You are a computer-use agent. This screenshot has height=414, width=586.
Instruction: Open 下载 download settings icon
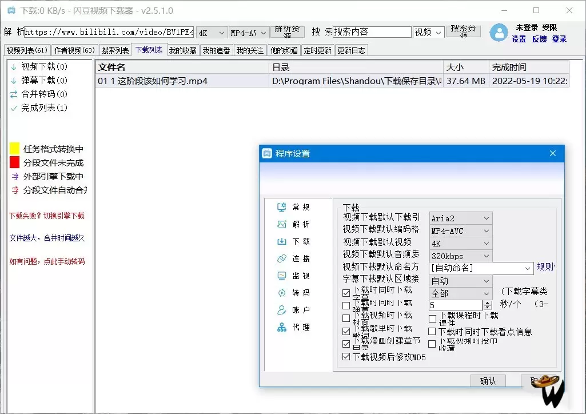point(281,241)
